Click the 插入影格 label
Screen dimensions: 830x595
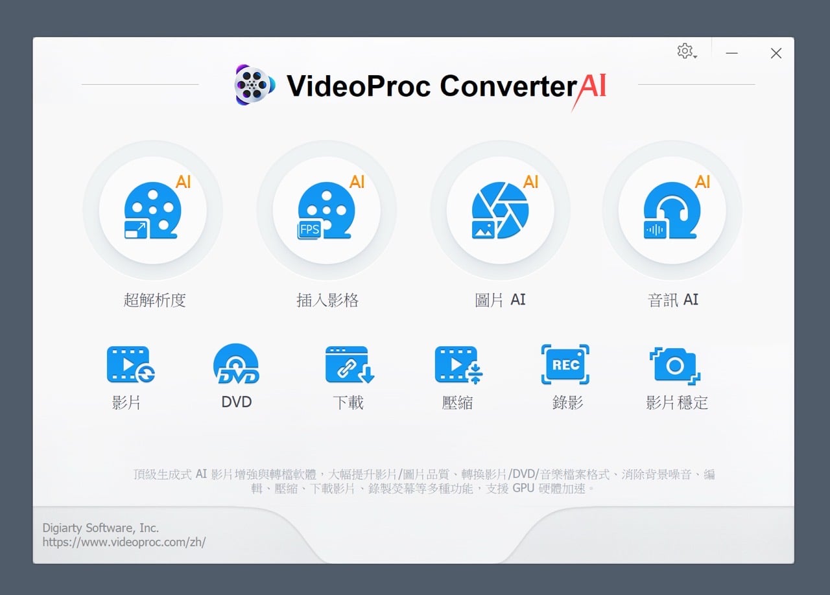tap(327, 300)
